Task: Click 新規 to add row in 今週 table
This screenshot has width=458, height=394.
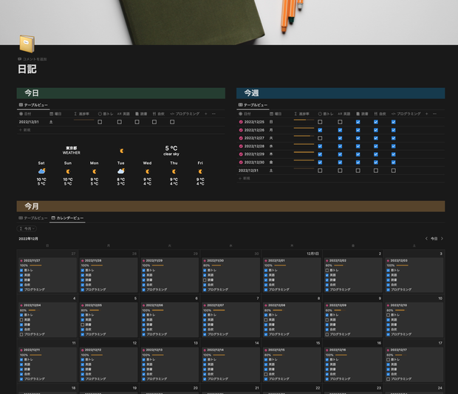Action: (x=245, y=178)
